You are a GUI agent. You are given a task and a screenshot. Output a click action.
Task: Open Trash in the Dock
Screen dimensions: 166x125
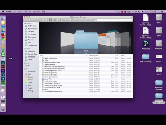[3, 109]
